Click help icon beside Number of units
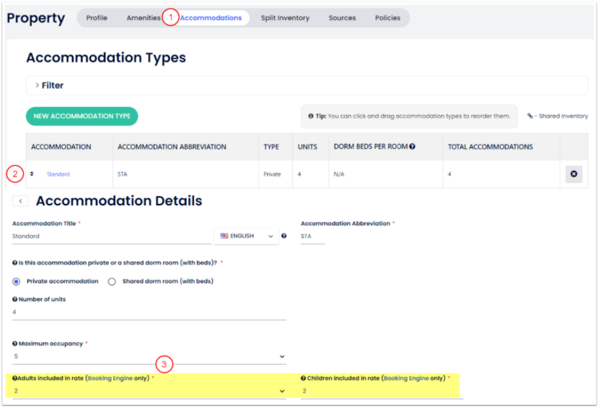Screen dimensions: 598x407 [x=15, y=299]
